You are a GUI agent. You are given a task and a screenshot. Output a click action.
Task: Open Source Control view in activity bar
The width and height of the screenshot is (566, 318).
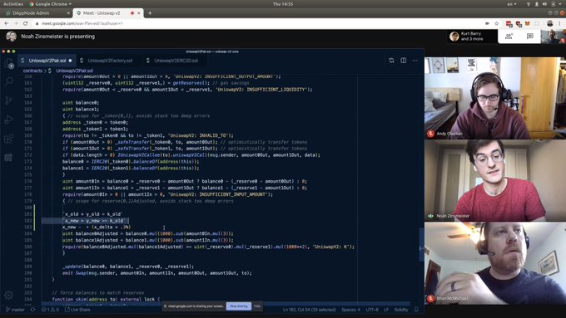(8, 100)
